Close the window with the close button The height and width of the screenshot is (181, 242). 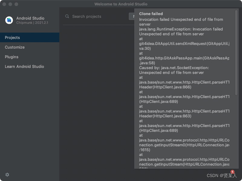pos(4,4)
